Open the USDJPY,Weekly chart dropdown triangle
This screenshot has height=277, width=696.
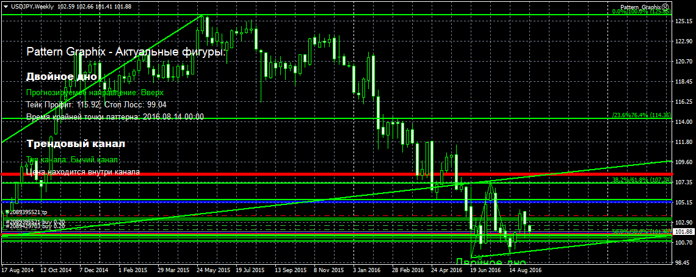click(4, 6)
